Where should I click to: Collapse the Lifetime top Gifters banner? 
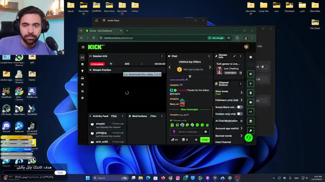click(x=190, y=76)
